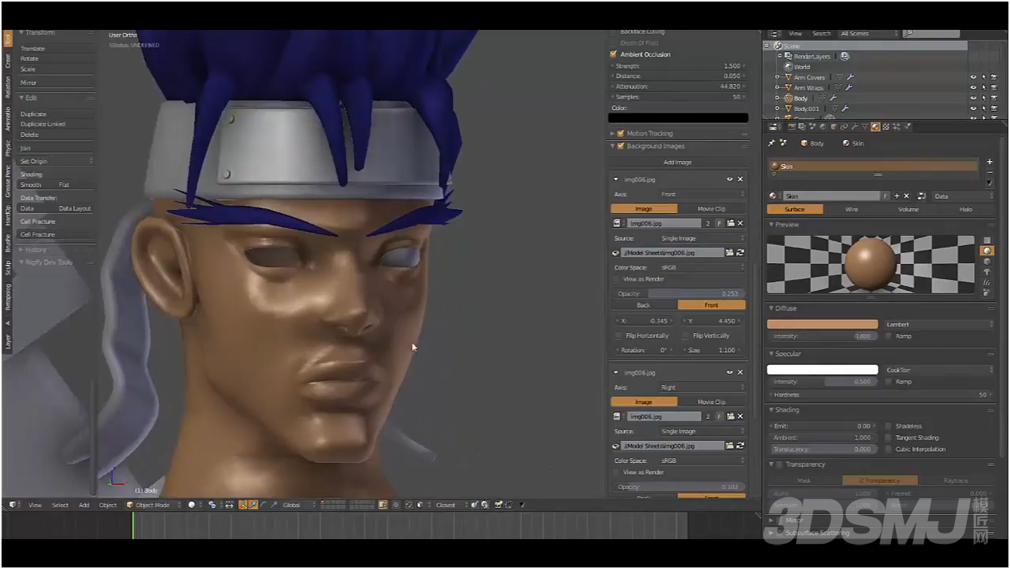The image size is (1010, 569).
Task: Open the Texture properties tab icon
Action: pyautogui.click(x=886, y=127)
